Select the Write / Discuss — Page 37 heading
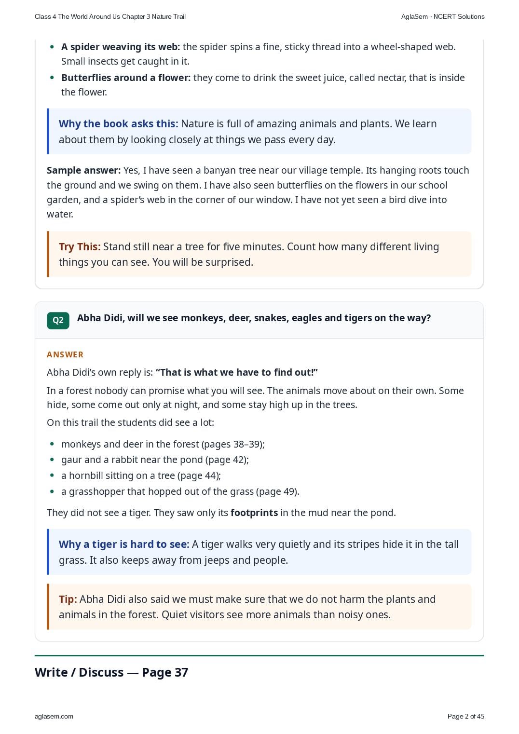The width and height of the screenshot is (519, 734). [x=111, y=672]
